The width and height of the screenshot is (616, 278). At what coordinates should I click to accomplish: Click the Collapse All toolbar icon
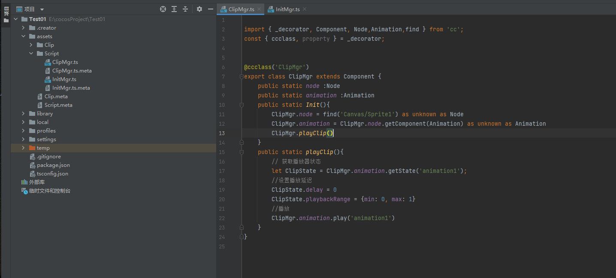(185, 9)
